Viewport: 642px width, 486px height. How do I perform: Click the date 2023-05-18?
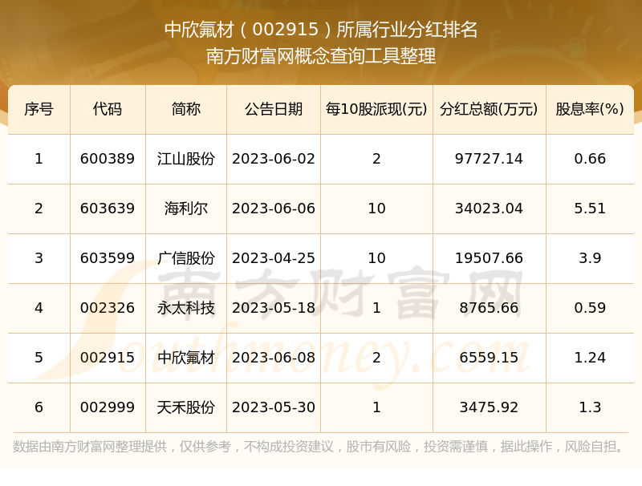pos(274,308)
